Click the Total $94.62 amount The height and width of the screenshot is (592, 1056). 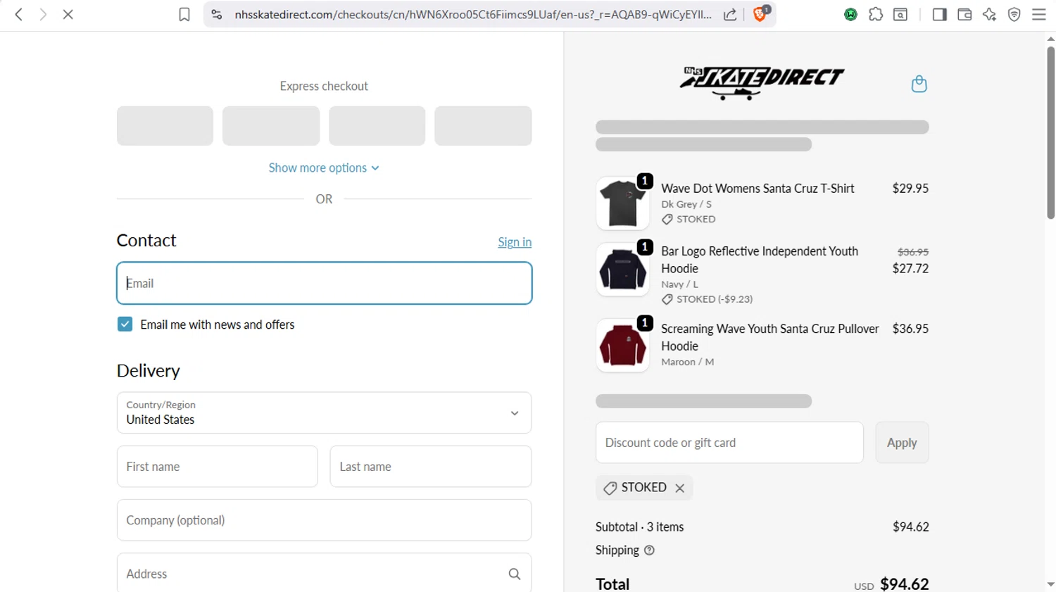pos(904,584)
